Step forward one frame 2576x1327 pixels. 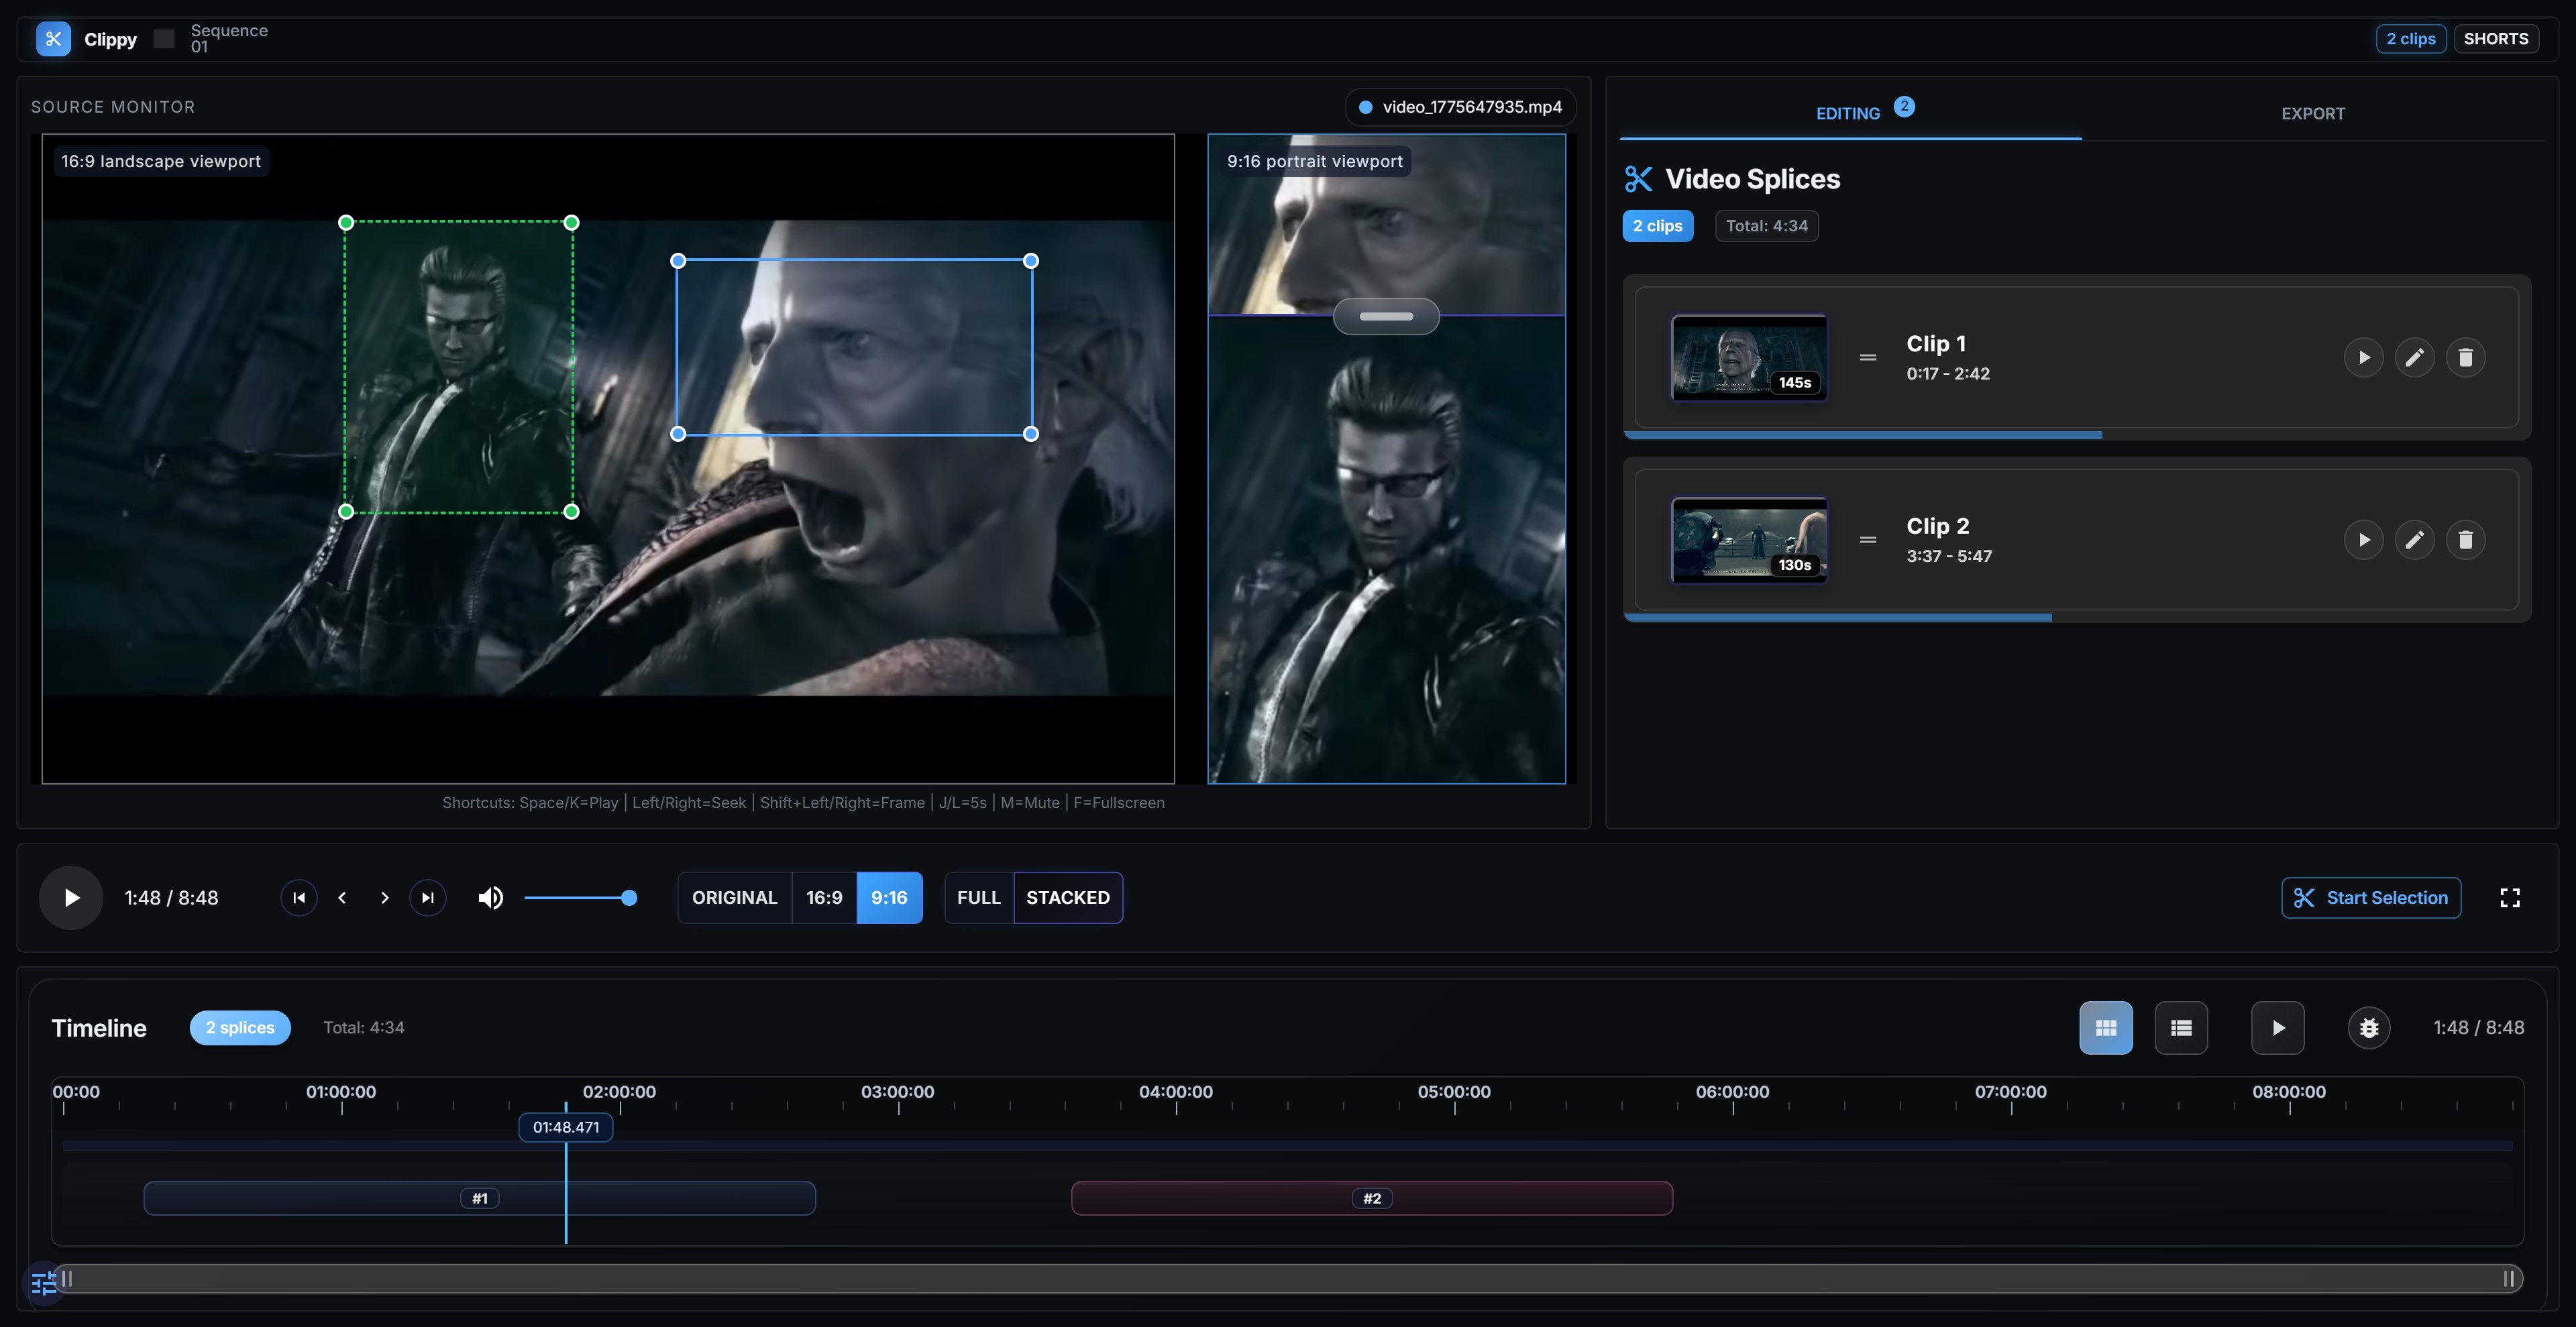(385, 897)
